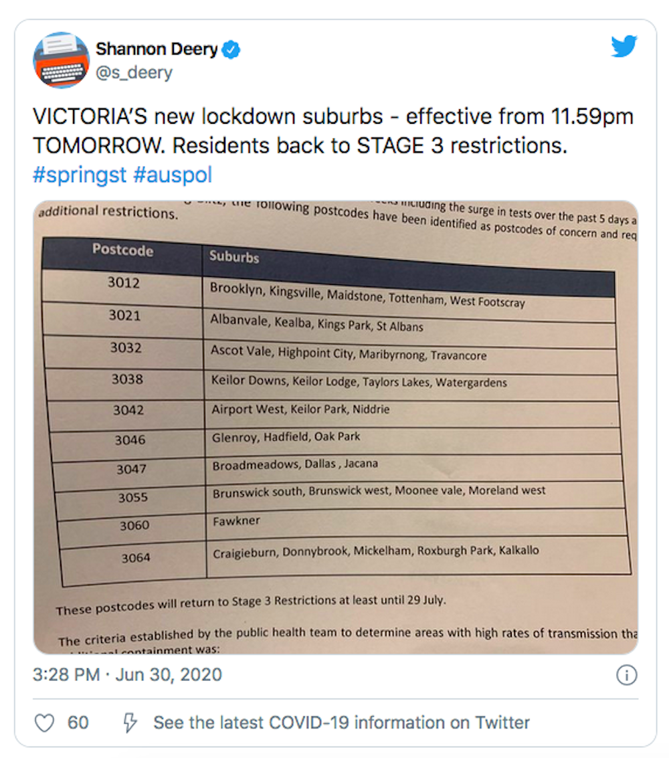The height and width of the screenshot is (758, 669).
Task: Click the @s_deery handle
Action: coord(134,73)
